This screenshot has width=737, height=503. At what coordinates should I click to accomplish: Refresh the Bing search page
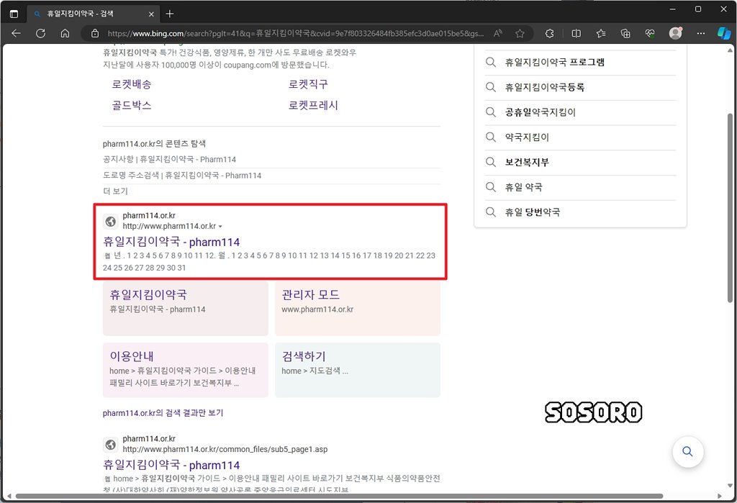(41, 33)
